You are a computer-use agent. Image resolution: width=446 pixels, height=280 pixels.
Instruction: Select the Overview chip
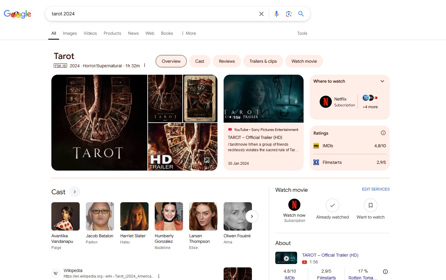click(x=171, y=61)
